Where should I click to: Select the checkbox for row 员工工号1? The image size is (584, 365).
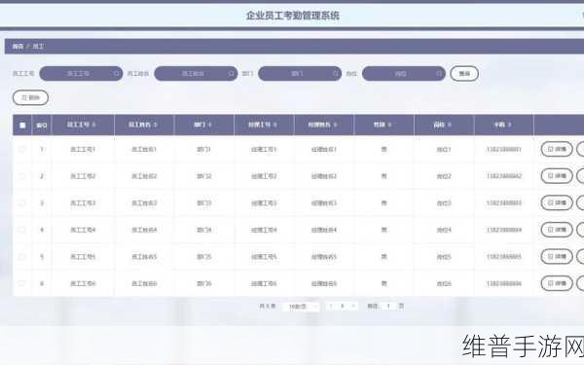[x=22, y=149]
